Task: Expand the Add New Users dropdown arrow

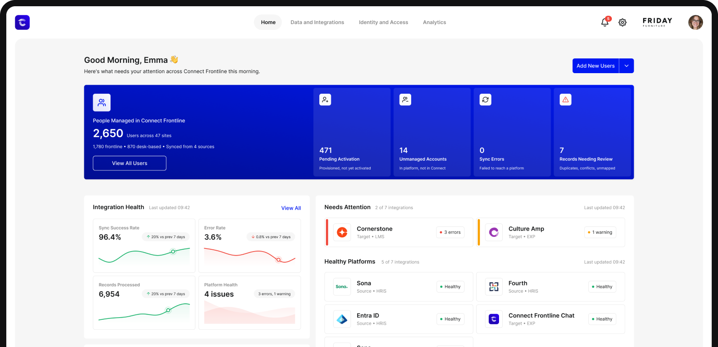Action: tap(627, 66)
